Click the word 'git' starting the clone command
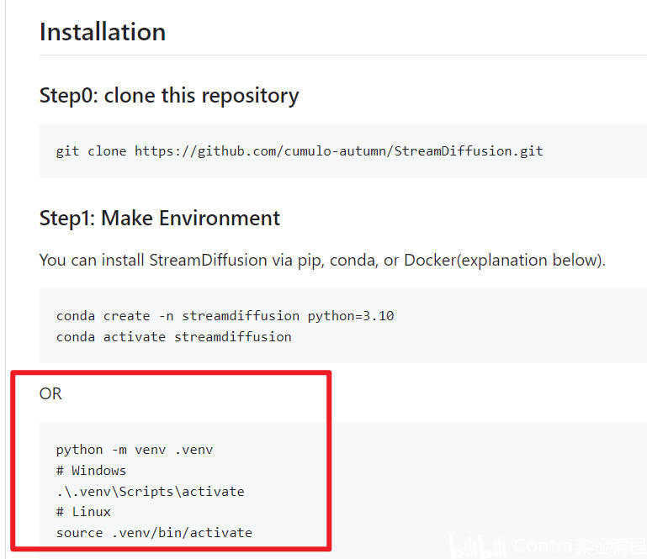 click(x=67, y=151)
